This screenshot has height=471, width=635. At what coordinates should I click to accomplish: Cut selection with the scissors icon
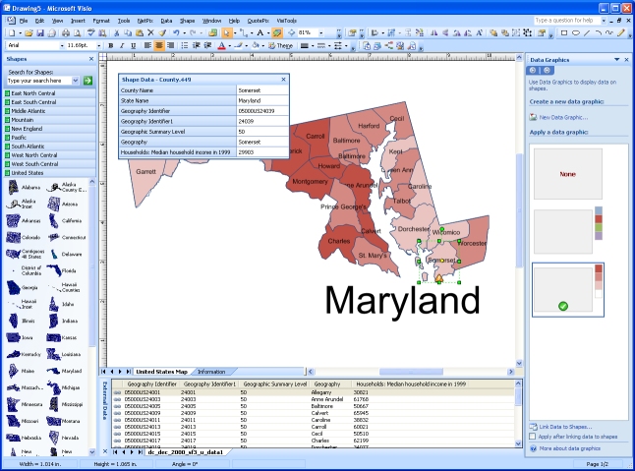117,33
